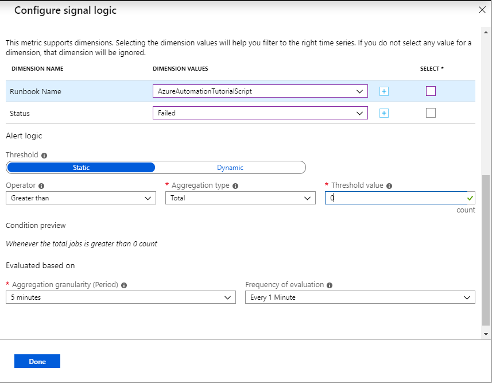Click info icon next to Operator label
This screenshot has height=383, width=492.
(41, 186)
